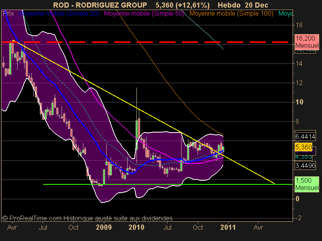Screen dimensions: 322x241
Task: Click the red 16,200 Mensuel price tag
Action: (307, 42)
